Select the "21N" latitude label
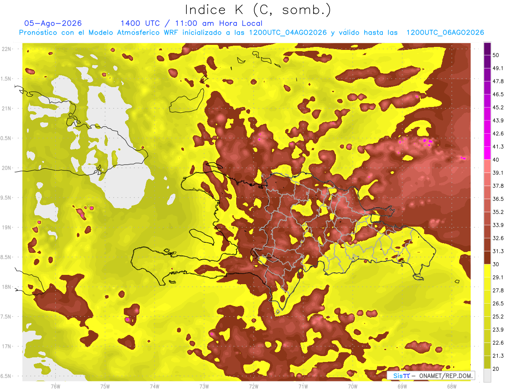 point(6,108)
